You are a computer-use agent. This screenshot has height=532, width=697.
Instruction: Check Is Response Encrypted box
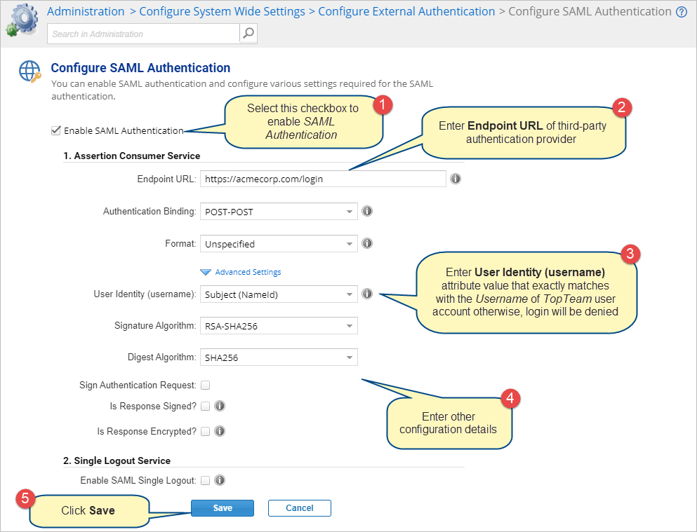[206, 431]
